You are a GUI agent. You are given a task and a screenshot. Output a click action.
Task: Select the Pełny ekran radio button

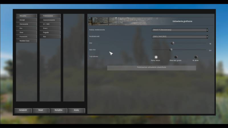[x=156, y=57]
